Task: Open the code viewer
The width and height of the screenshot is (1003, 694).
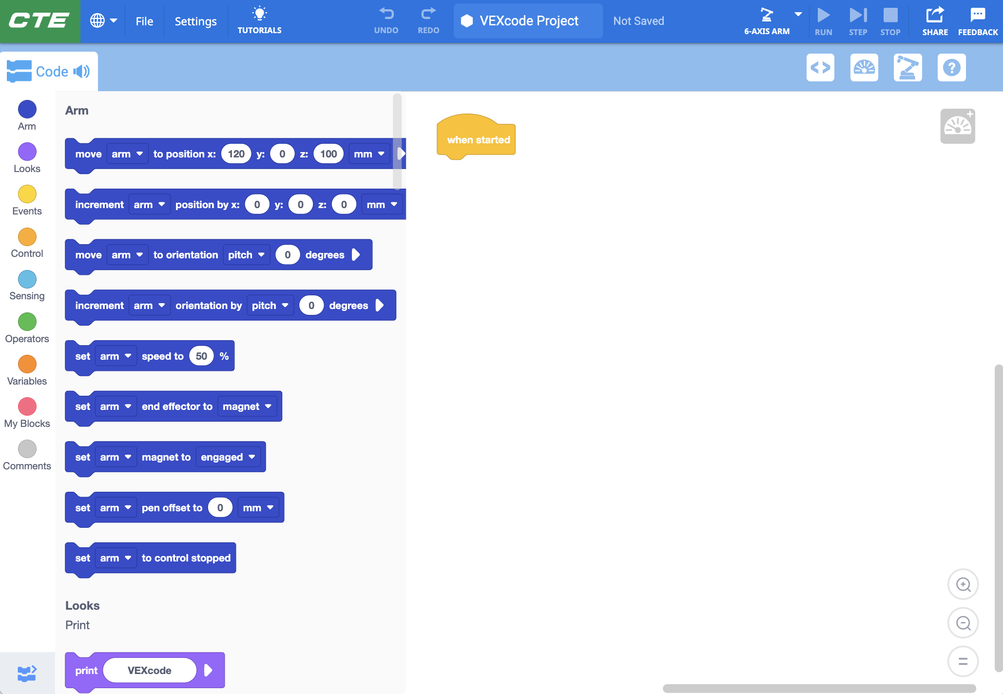Action: (x=821, y=68)
